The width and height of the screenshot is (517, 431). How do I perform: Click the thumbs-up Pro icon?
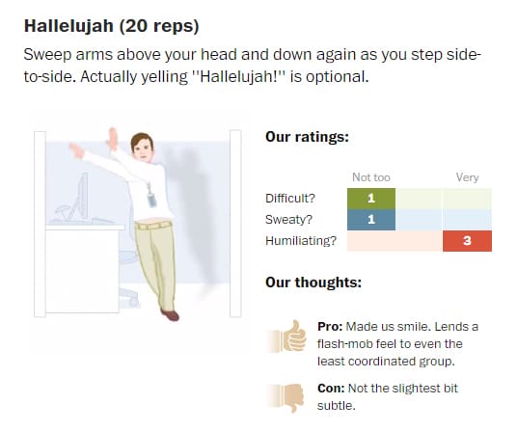(287, 337)
